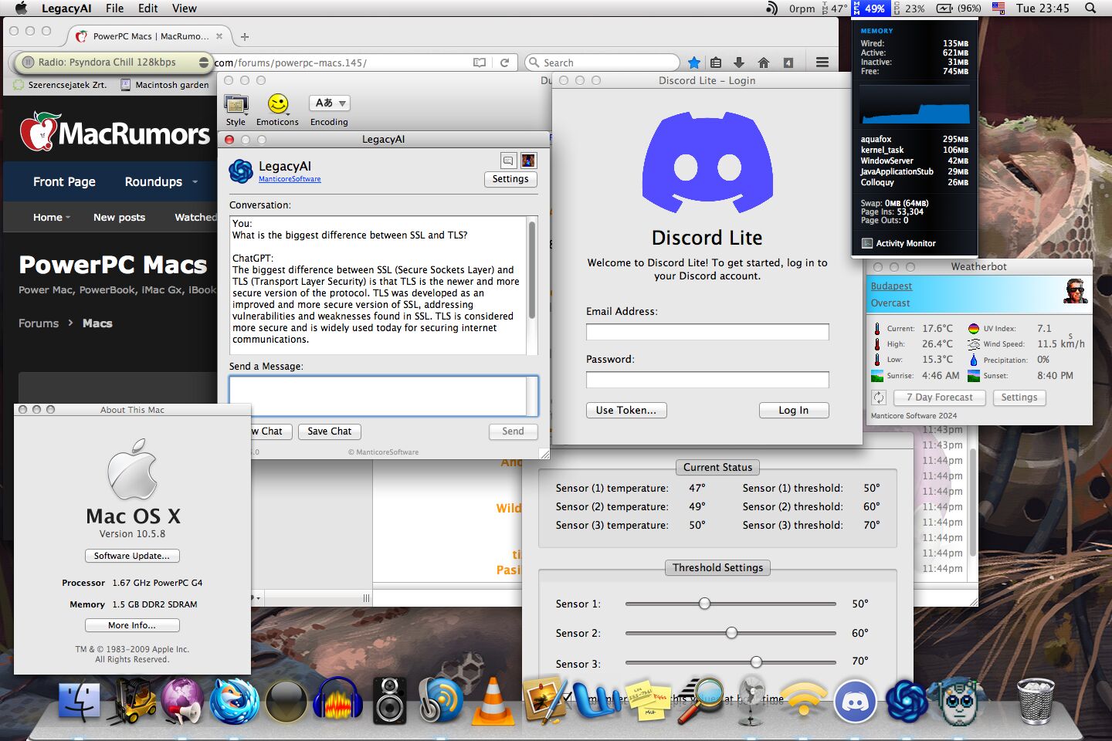Click Log In button in Discord Lite
This screenshot has width=1112, height=741.
(x=794, y=411)
